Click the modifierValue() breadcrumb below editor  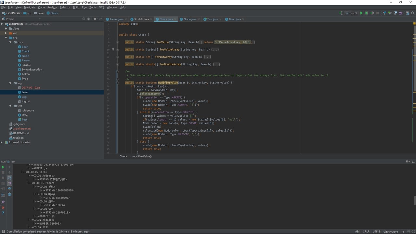point(142,156)
